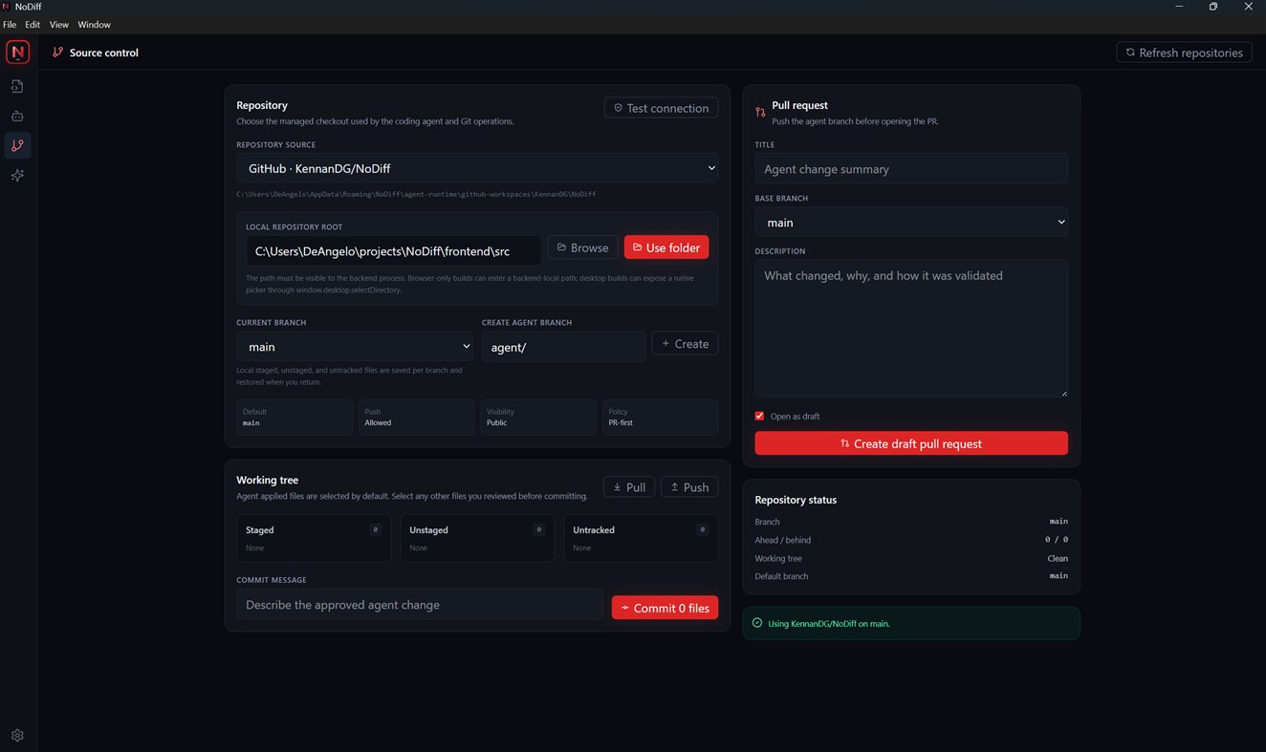
Task: Open the sparkles AI panel in sidebar
Action: pyautogui.click(x=17, y=176)
